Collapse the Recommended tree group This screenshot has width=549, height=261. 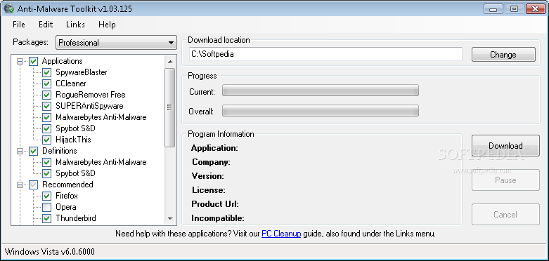point(20,185)
